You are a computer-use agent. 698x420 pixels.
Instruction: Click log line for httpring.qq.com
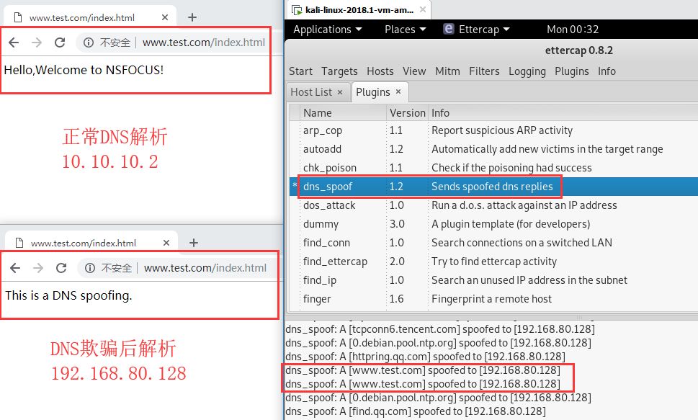[425, 357]
